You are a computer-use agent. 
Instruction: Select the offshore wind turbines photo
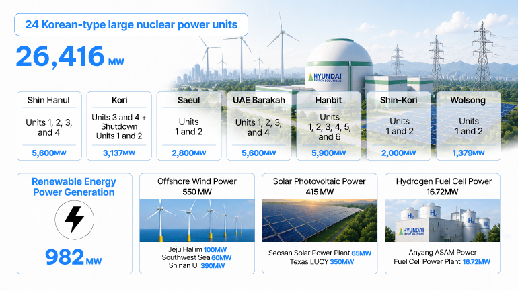coord(197,220)
